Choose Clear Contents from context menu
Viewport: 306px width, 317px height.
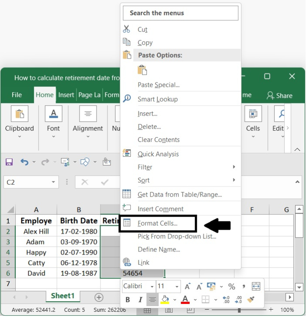[x=158, y=139]
